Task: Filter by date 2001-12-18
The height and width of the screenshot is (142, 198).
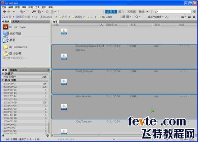Action: tap(25, 115)
